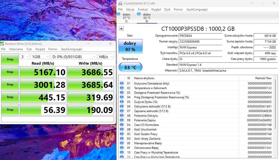Open the test size dropdown showing 1GiB
Screen dimensions: 279x160
(x=40, y=57)
